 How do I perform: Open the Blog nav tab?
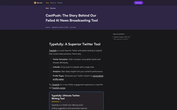click(x=47, y=3)
